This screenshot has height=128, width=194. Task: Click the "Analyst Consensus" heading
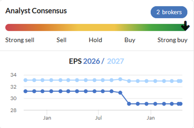[x=36, y=11]
